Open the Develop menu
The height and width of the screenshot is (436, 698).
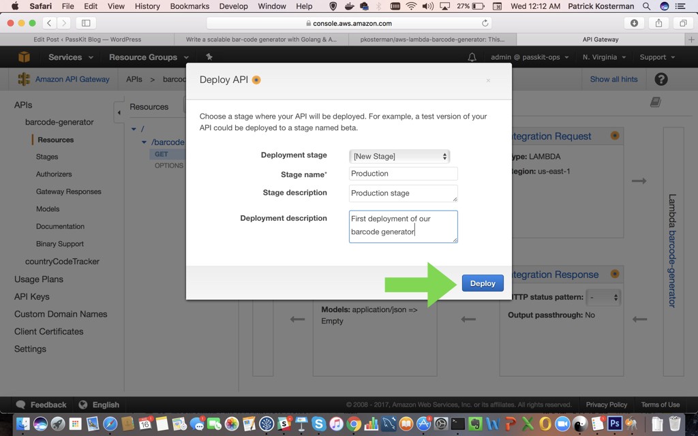pyautogui.click(x=233, y=6)
